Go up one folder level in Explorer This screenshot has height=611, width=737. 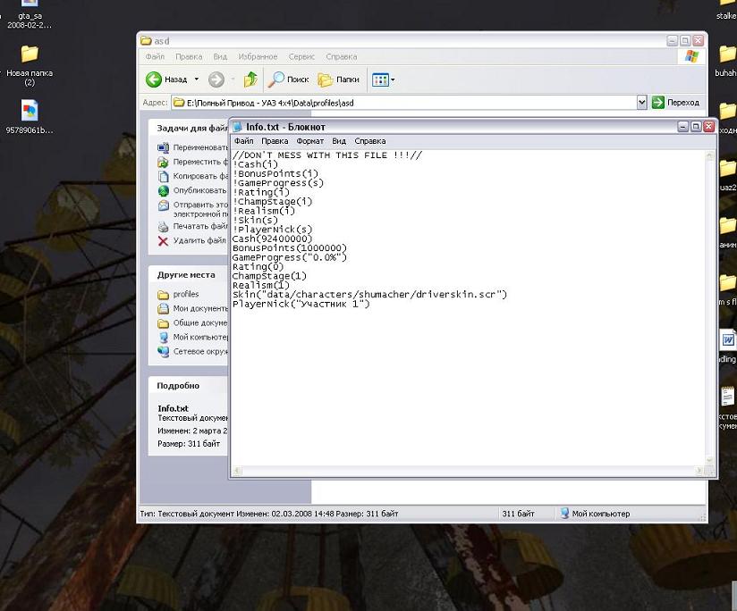click(x=250, y=80)
